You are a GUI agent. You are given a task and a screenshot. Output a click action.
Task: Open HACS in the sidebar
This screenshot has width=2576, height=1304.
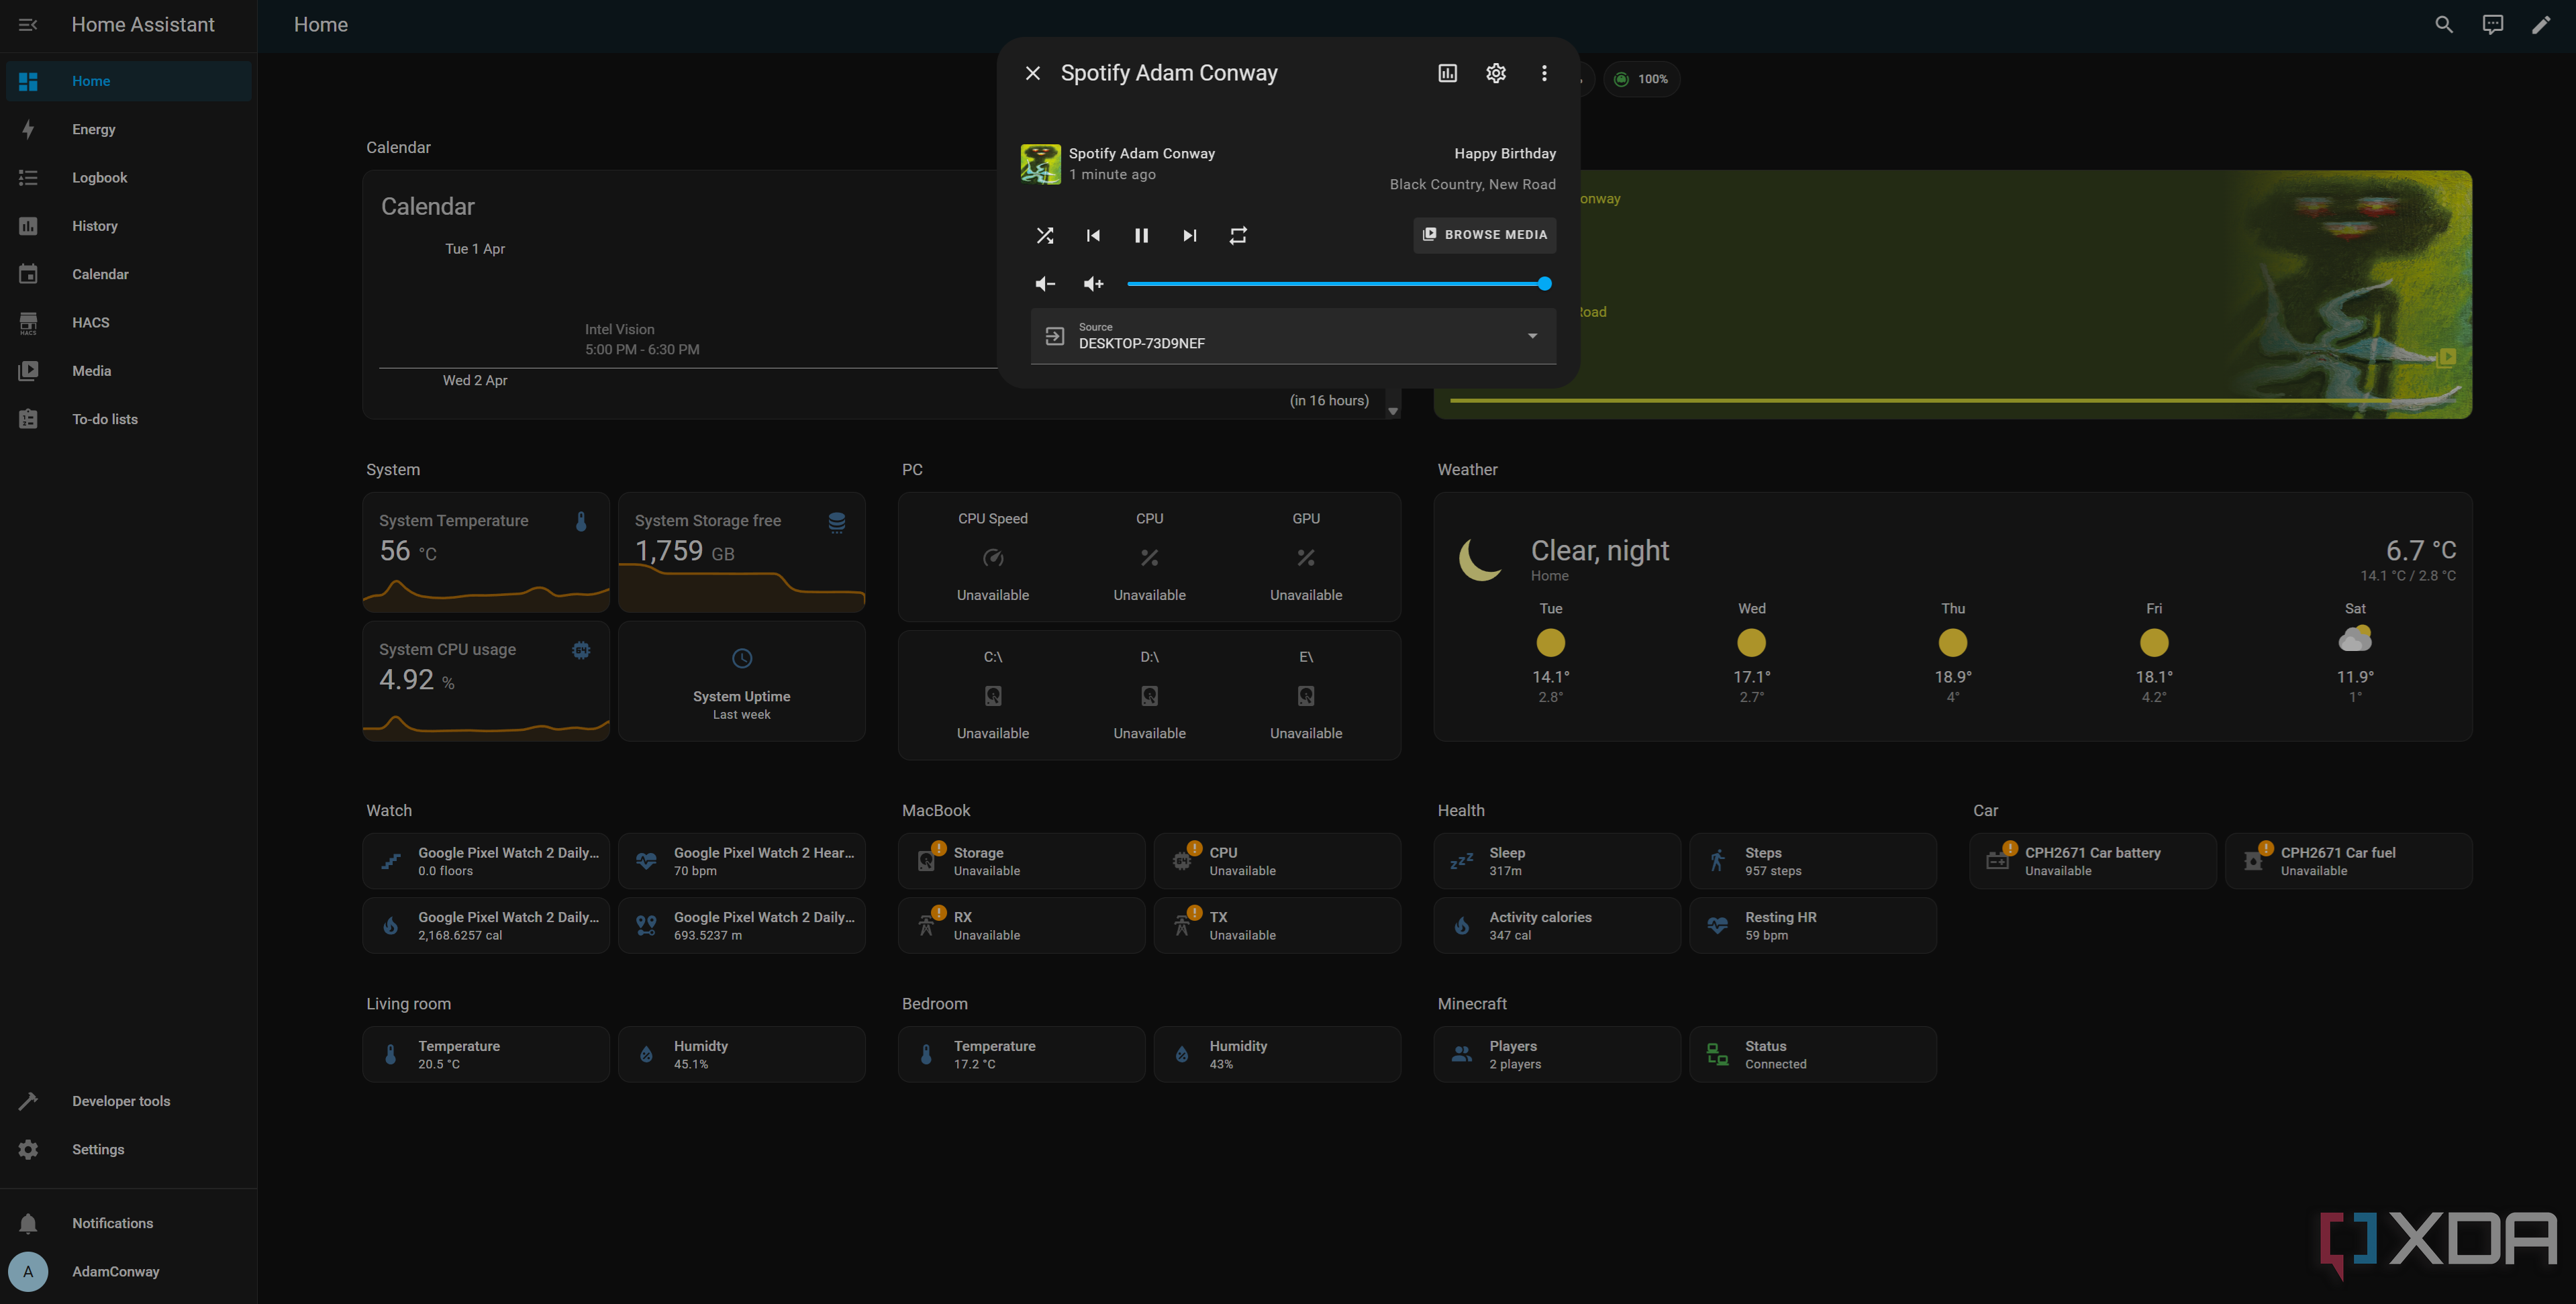tap(128, 322)
